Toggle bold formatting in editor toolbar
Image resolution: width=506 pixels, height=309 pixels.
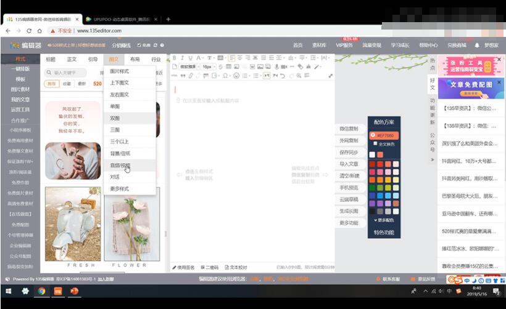pyautogui.click(x=174, y=58)
